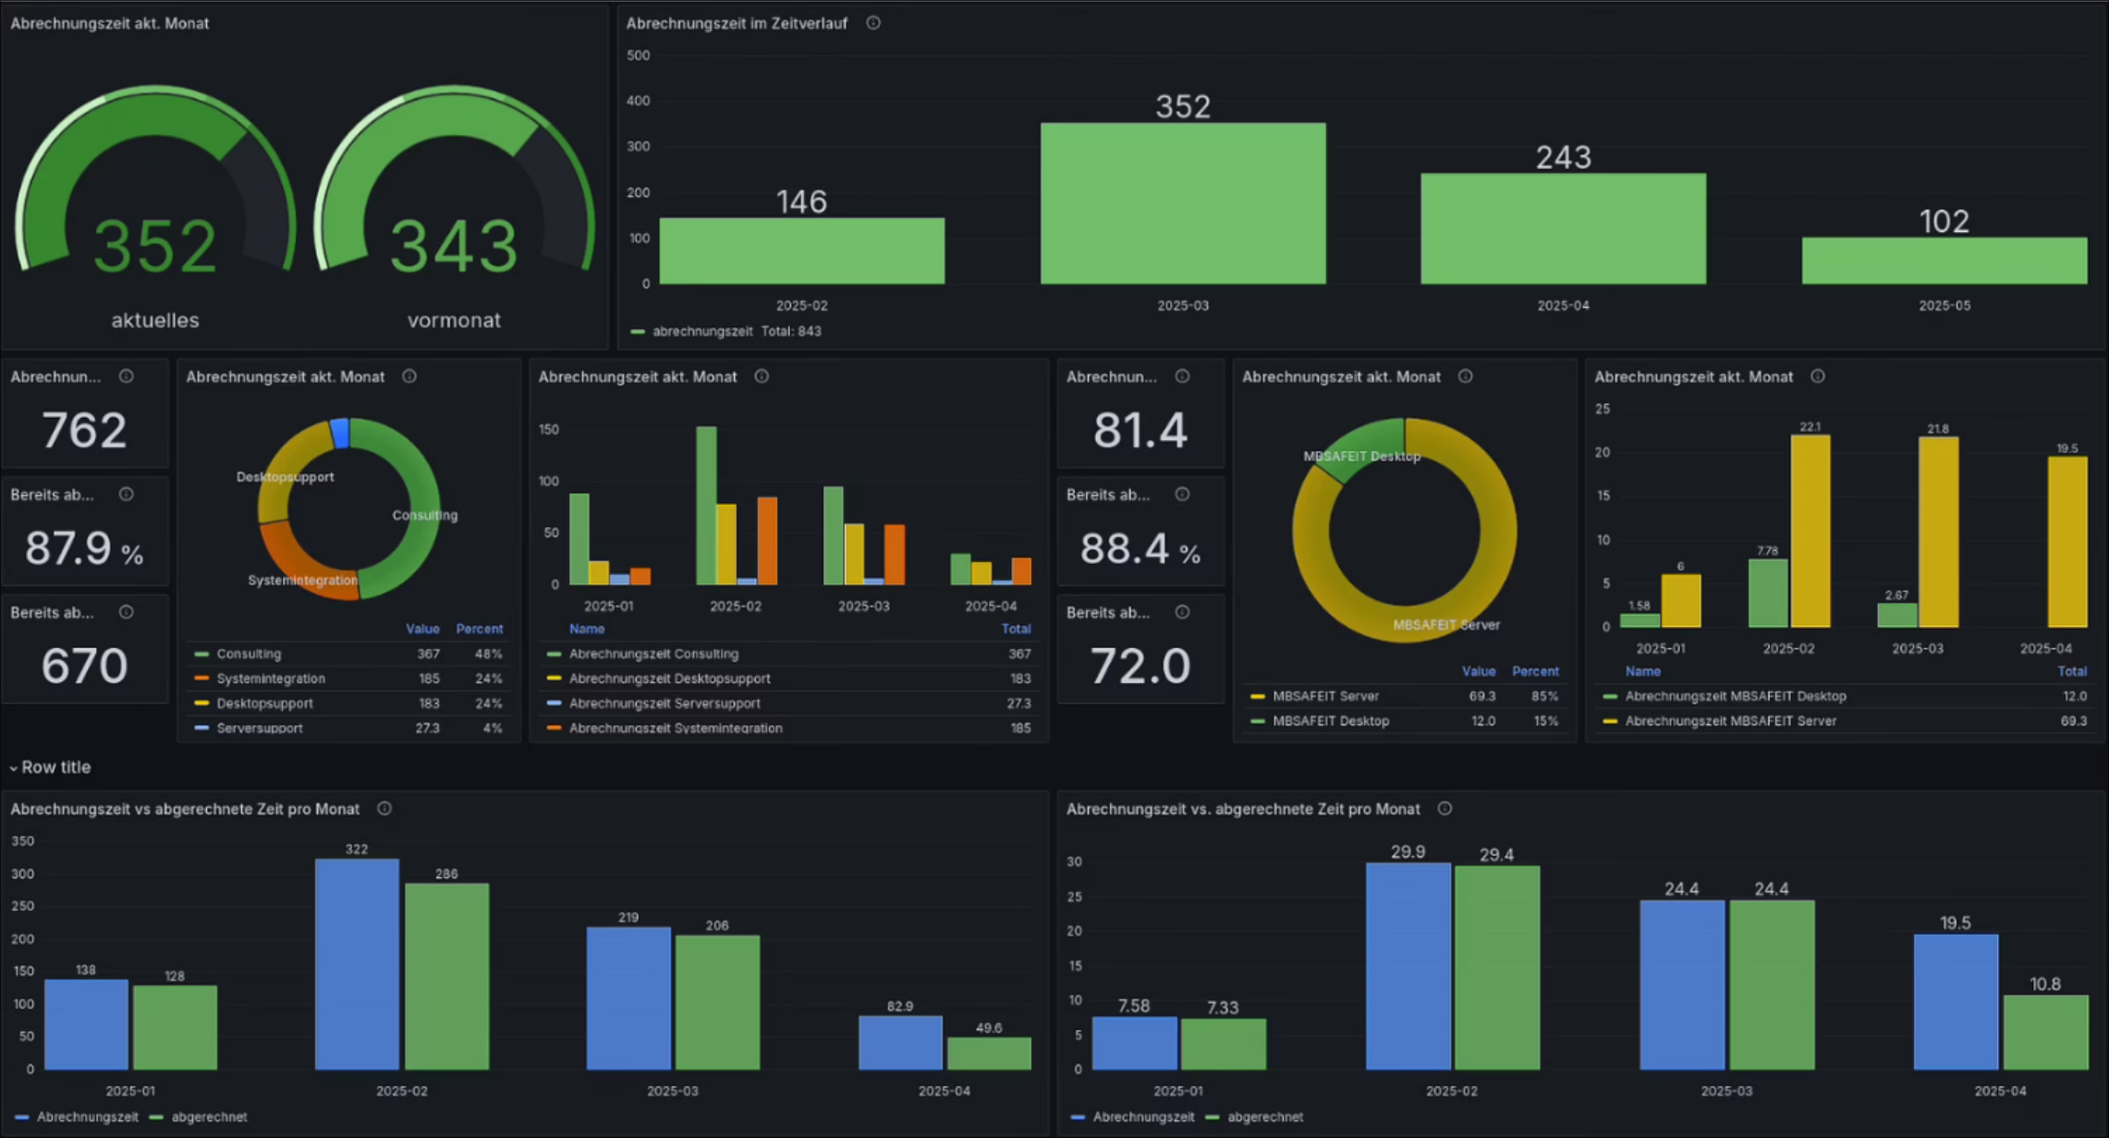2109x1138 pixels.
Task: Click info icon on the 81.4 stat panel
Action: 1182,376
